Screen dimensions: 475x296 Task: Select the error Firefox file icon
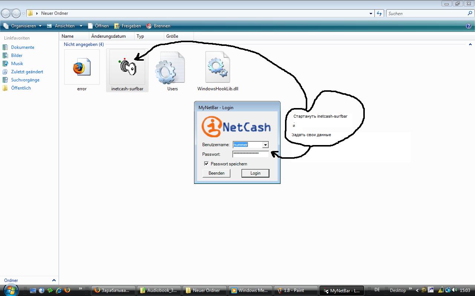click(x=82, y=67)
